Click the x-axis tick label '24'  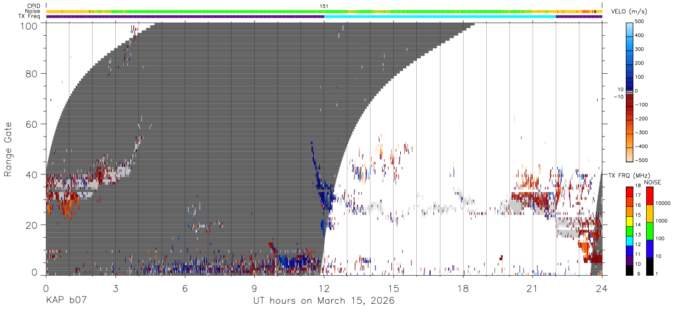(x=601, y=289)
